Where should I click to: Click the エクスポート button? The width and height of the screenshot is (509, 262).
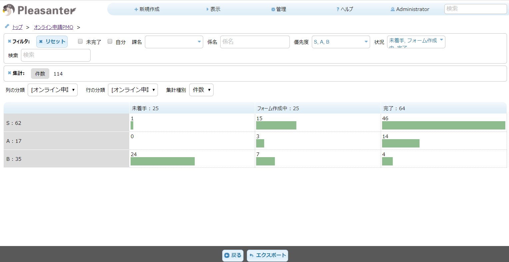click(x=267, y=255)
